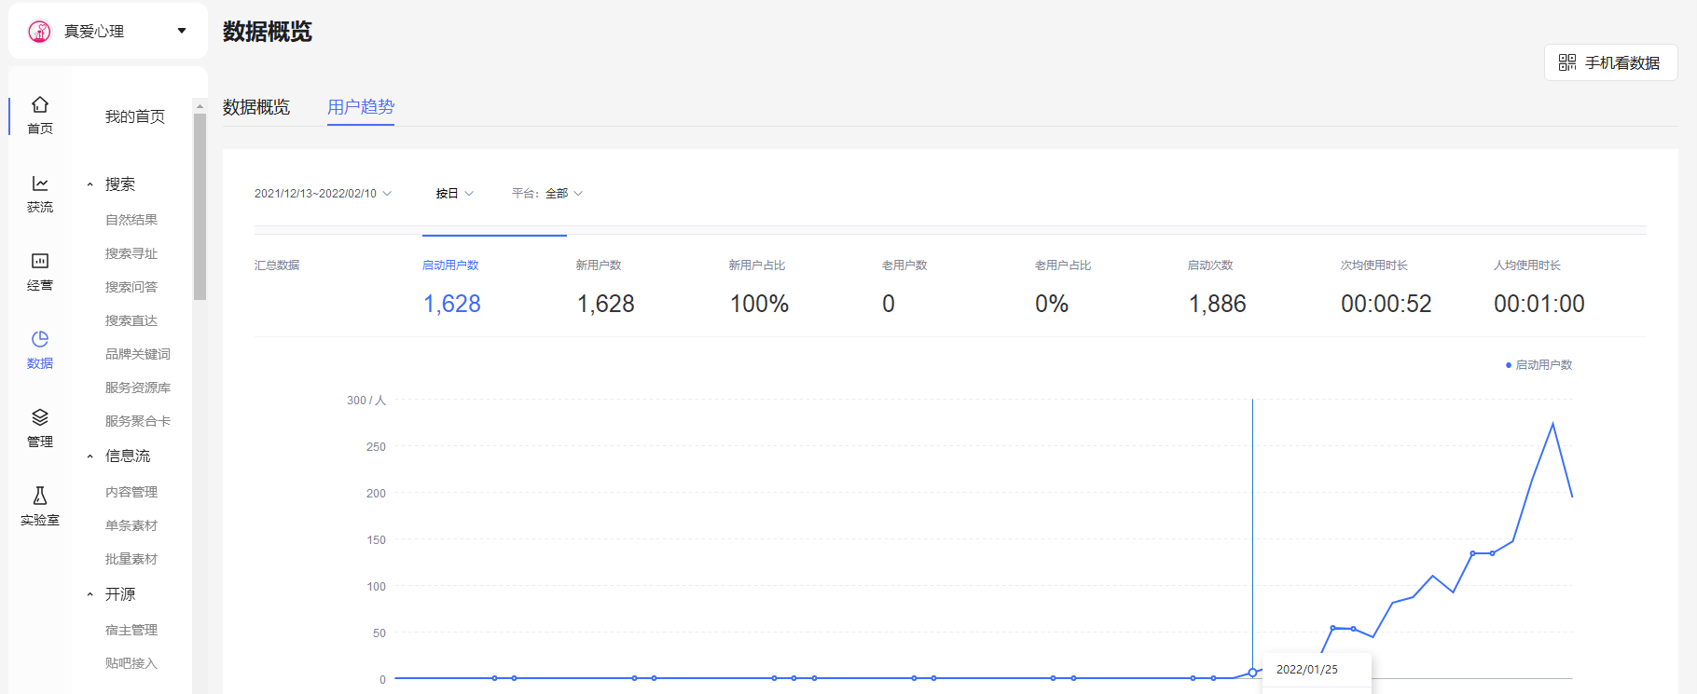Switch to the 用户趋势 tab
Image resolution: width=1697 pixels, height=694 pixels.
pos(361,107)
